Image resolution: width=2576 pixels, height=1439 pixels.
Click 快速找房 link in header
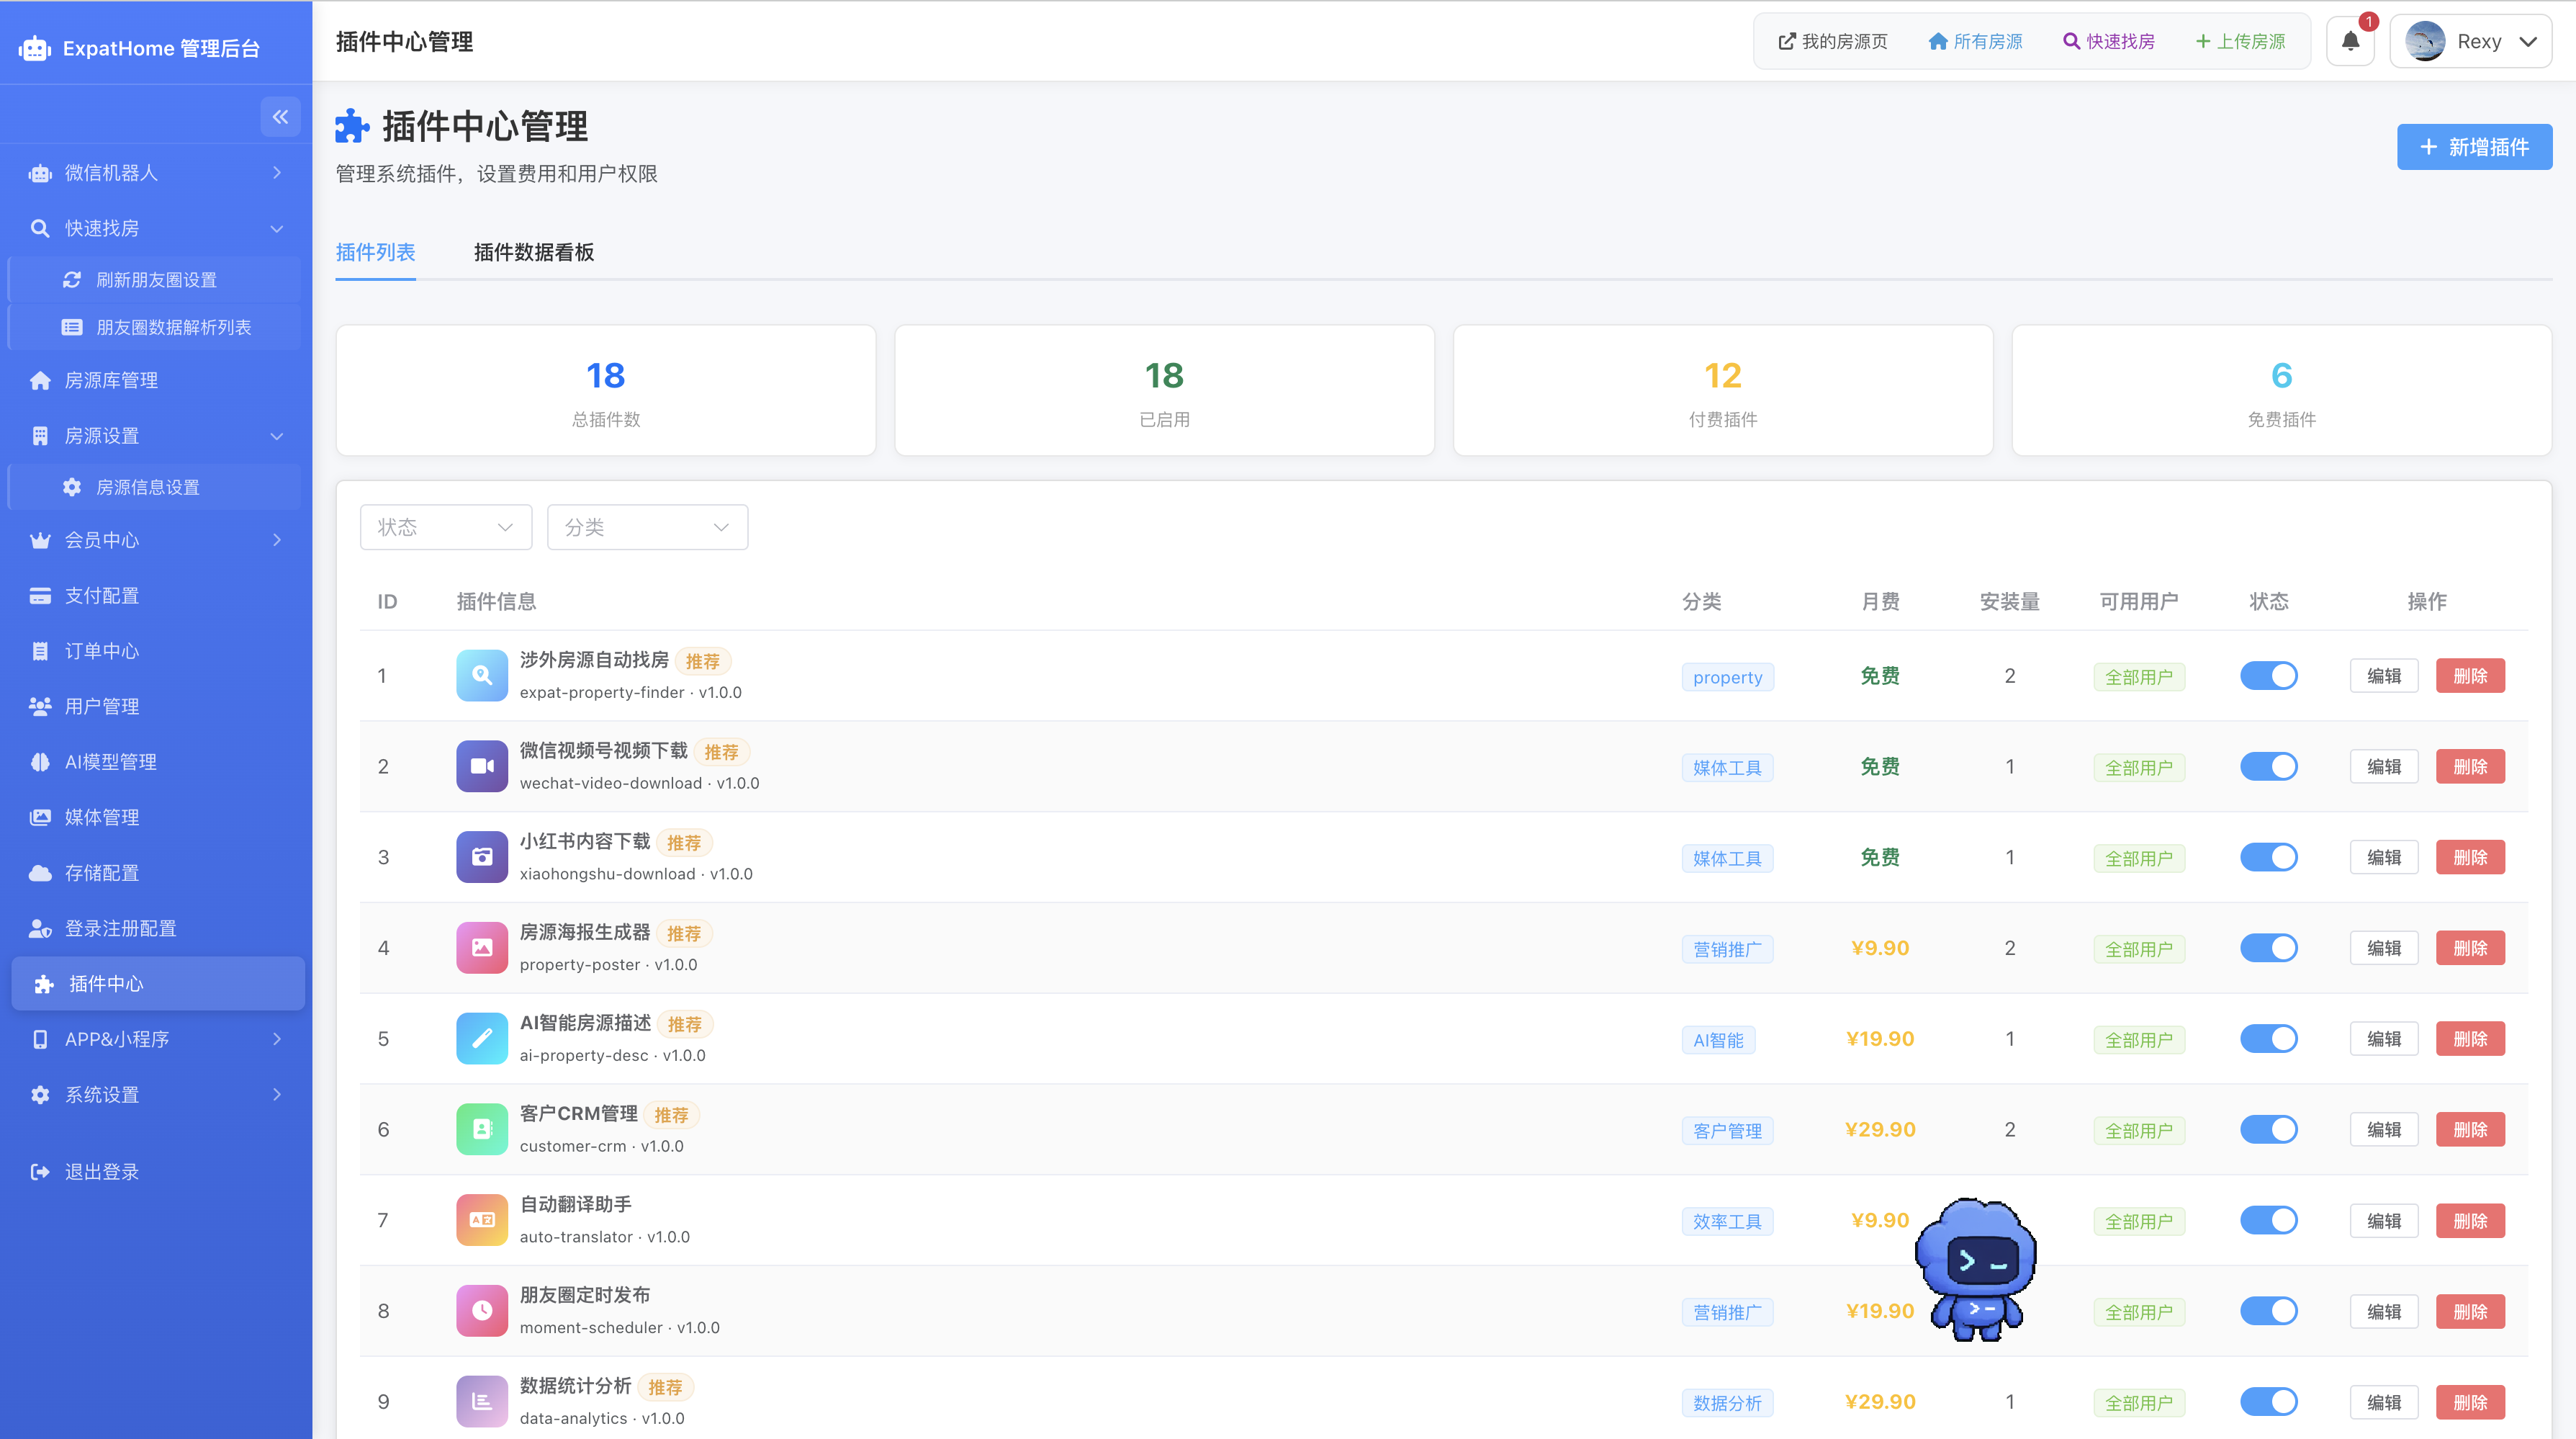2109,41
